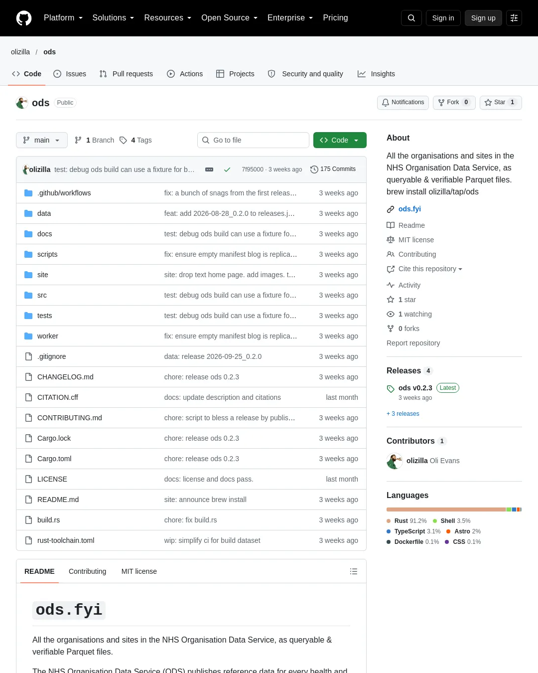Click the worker folder icon
The height and width of the screenshot is (673, 538).
click(28, 336)
